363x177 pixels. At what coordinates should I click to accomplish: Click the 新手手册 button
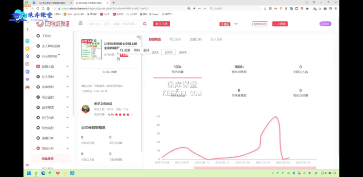coord(162,24)
